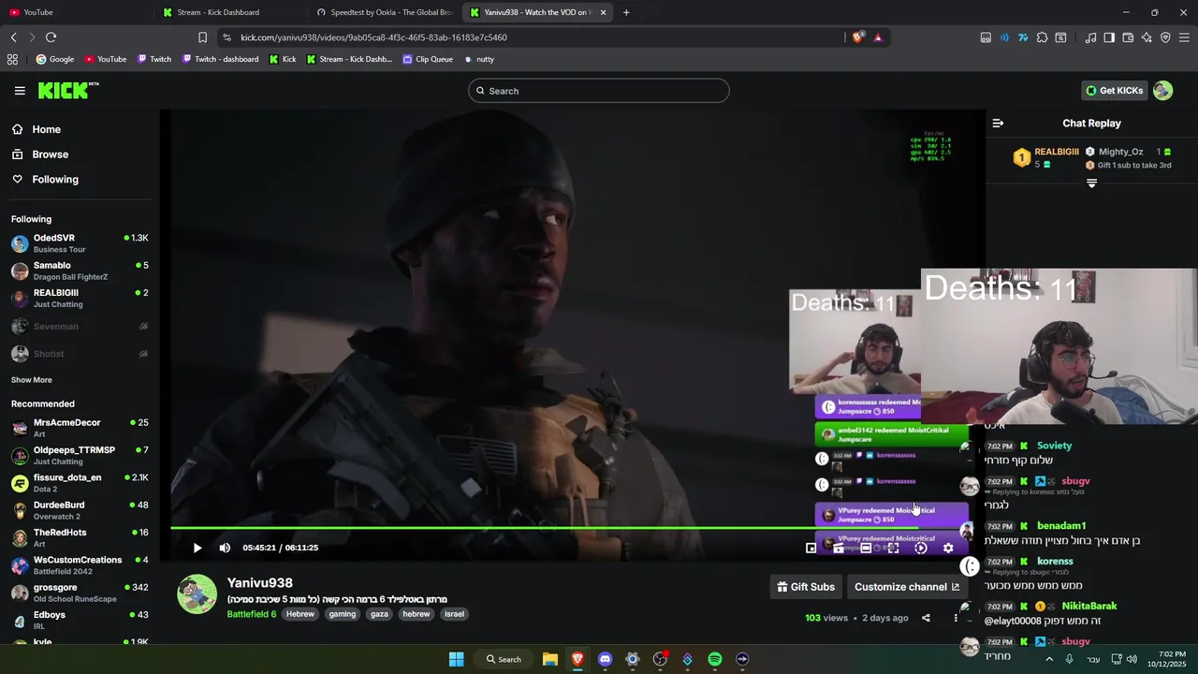The image size is (1198, 674).
Task: Open REALBIGIII channel in sidebar list
Action: (x=80, y=298)
